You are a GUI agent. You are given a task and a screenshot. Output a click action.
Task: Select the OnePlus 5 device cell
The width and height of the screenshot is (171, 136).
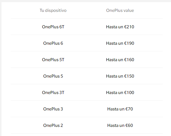[x=53, y=76]
